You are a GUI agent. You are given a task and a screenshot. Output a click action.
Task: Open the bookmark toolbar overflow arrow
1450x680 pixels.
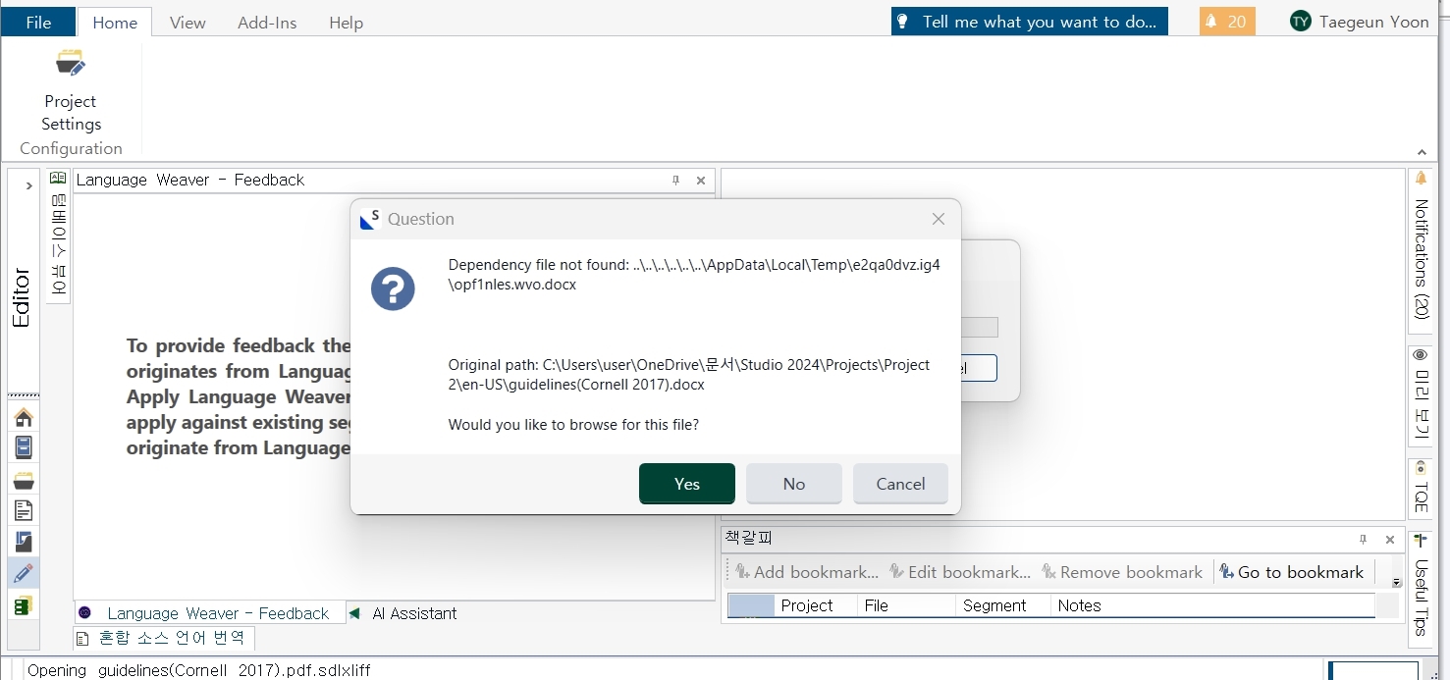click(1397, 583)
